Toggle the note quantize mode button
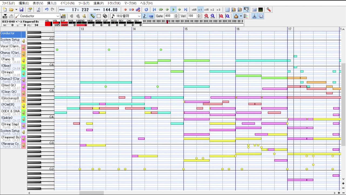This screenshot has height=195, width=346. coord(145,16)
